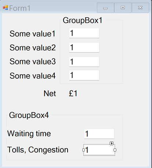Select the Net label
This screenshot has height=168, width=152.
click(x=50, y=93)
